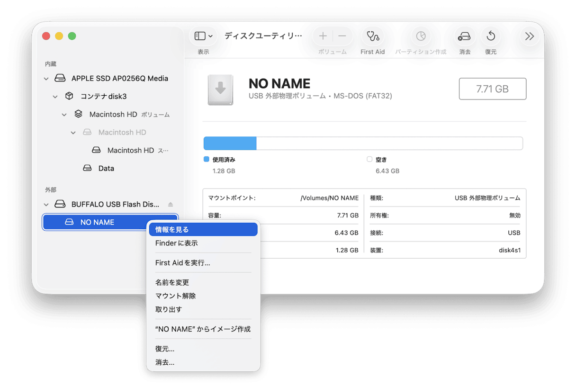This screenshot has width=576, height=387.
Task: Choose "NO NAME" からイメージ作成 menu item
Action: [x=203, y=329]
